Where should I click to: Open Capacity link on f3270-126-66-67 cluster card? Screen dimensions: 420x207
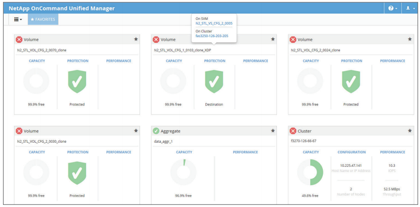pyautogui.click(x=311, y=152)
